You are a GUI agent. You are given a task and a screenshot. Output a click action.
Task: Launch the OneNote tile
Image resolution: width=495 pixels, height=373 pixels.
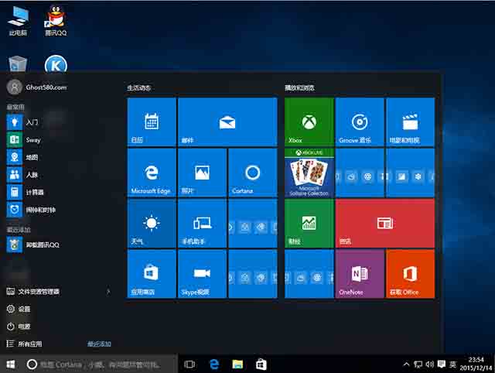(360, 274)
